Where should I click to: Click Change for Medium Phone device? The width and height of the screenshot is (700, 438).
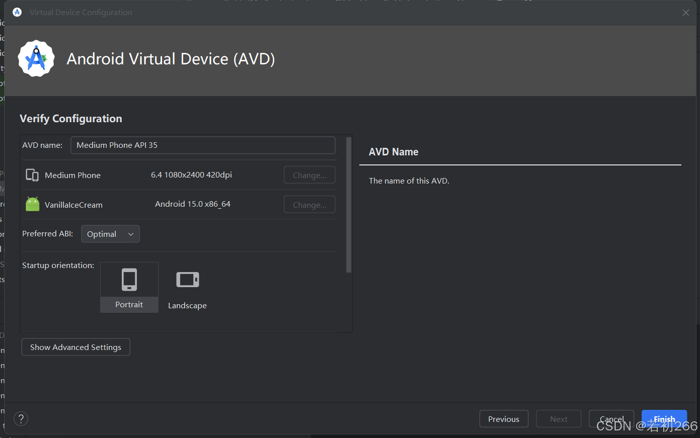pyautogui.click(x=309, y=175)
